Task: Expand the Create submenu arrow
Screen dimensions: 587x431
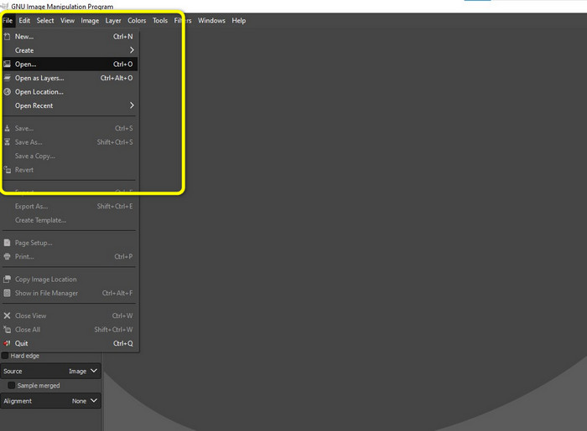Action: (x=132, y=50)
